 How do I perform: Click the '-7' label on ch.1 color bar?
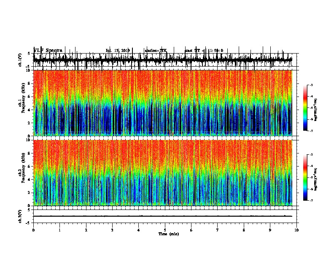[311, 131]
